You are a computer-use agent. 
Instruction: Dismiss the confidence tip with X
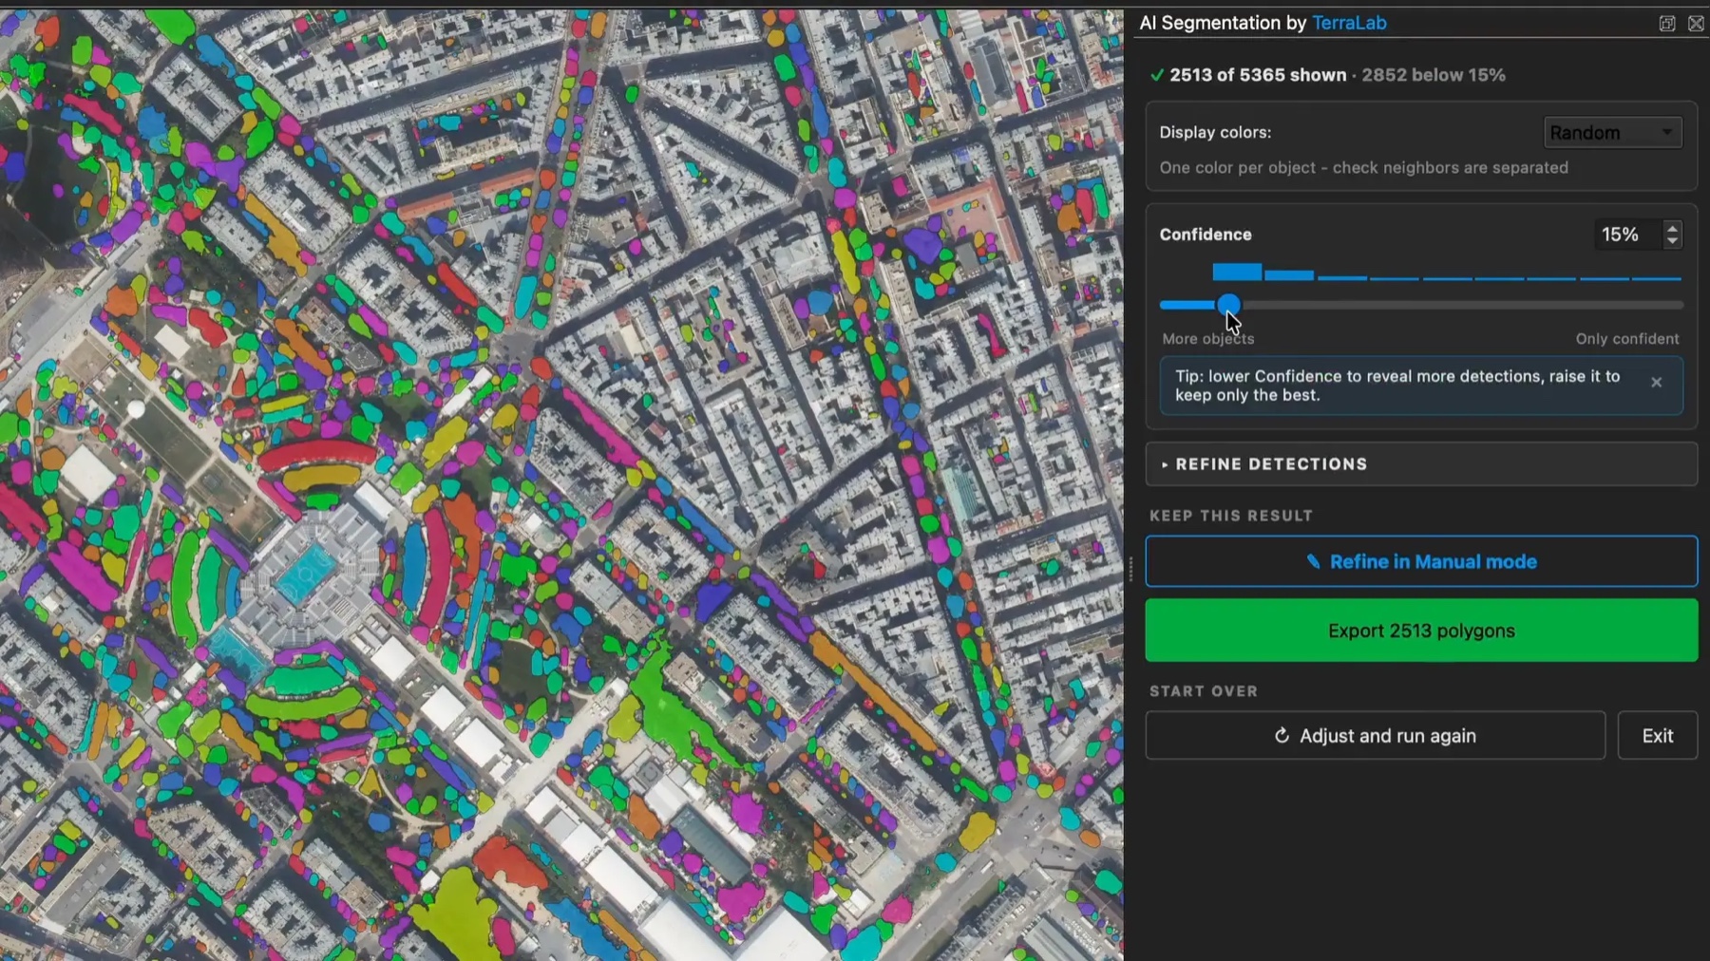point(1656,382)
